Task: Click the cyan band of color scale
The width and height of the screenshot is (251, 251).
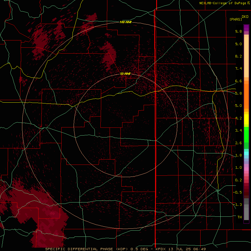Action: (246, 153)
